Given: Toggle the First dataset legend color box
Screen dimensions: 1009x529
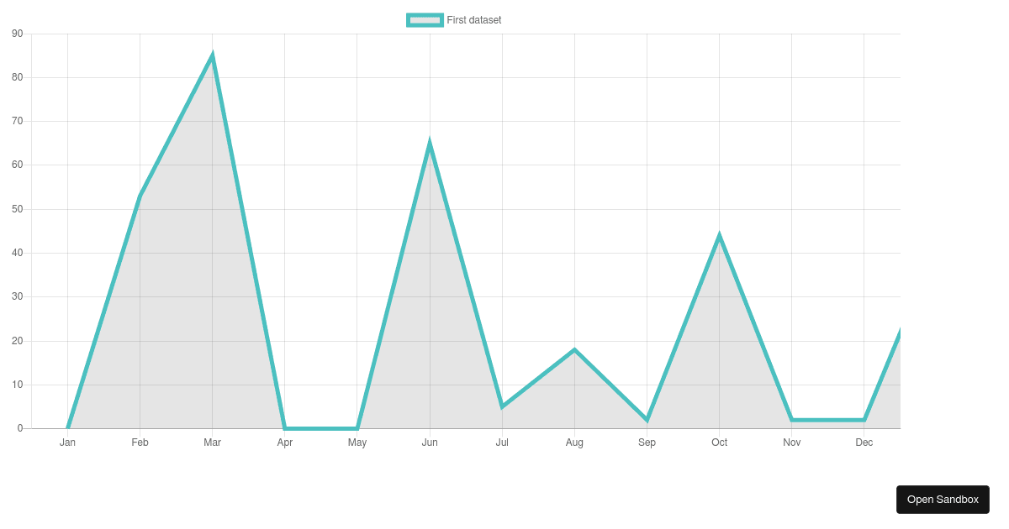Looking at the screenshot, I should 425,20.
